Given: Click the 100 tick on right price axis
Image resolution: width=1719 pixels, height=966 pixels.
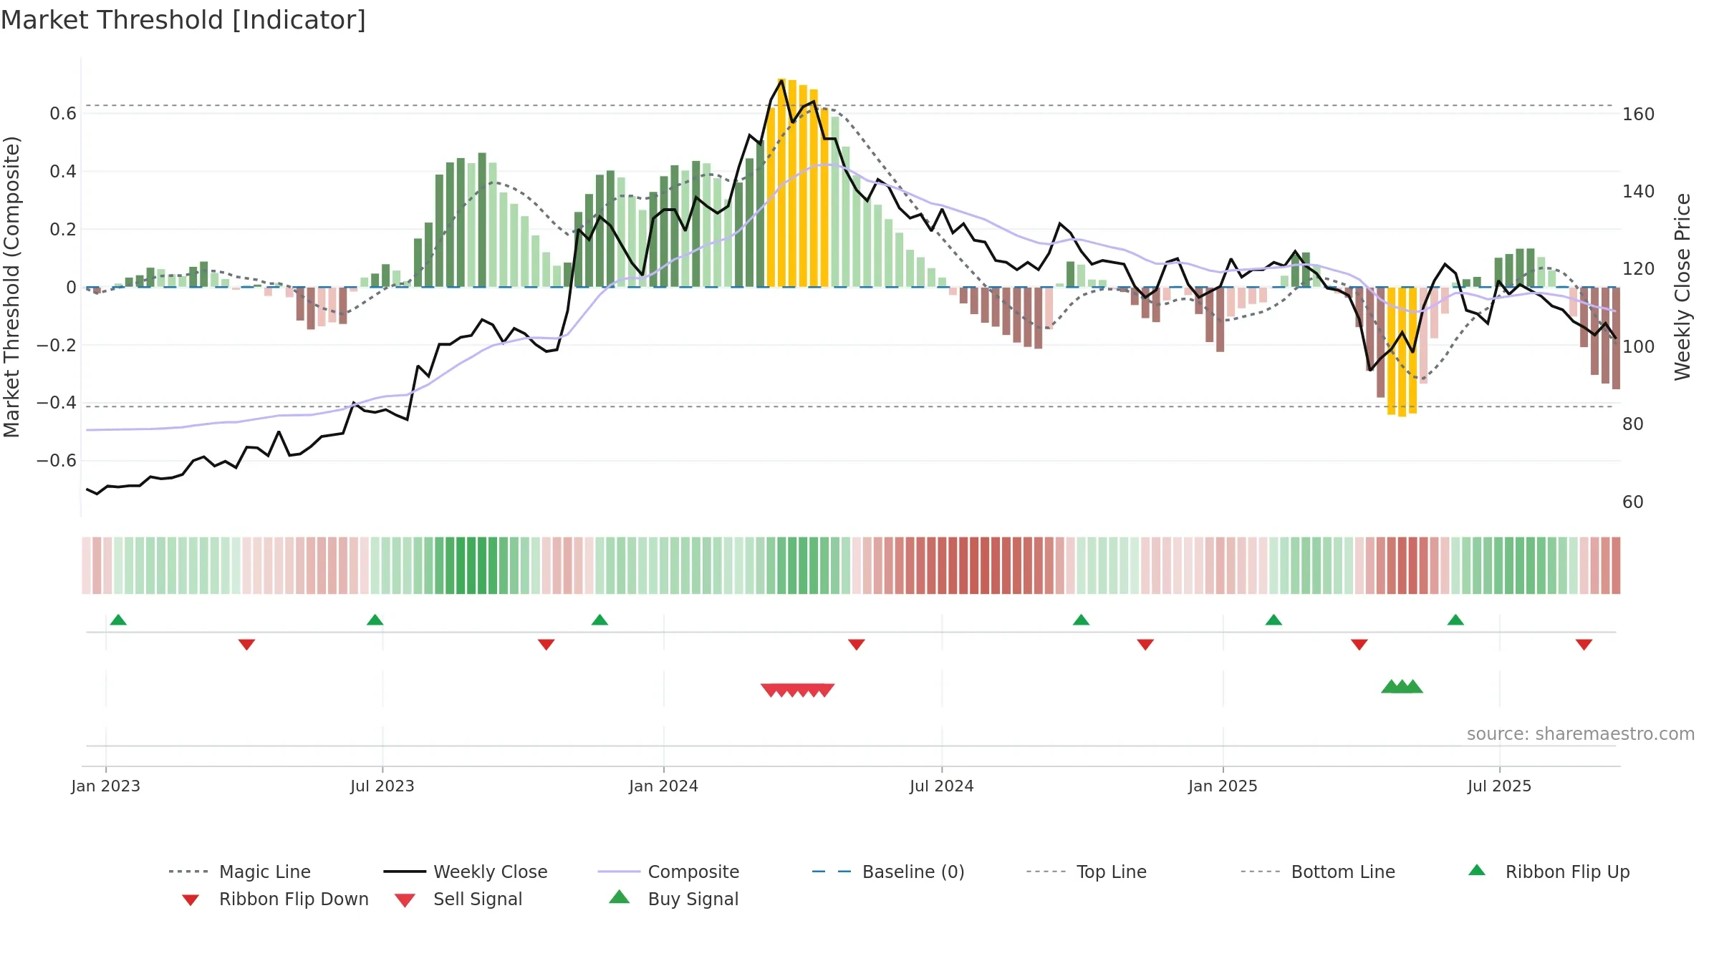Looking at the screenshot, I should tap(1639, 347).
